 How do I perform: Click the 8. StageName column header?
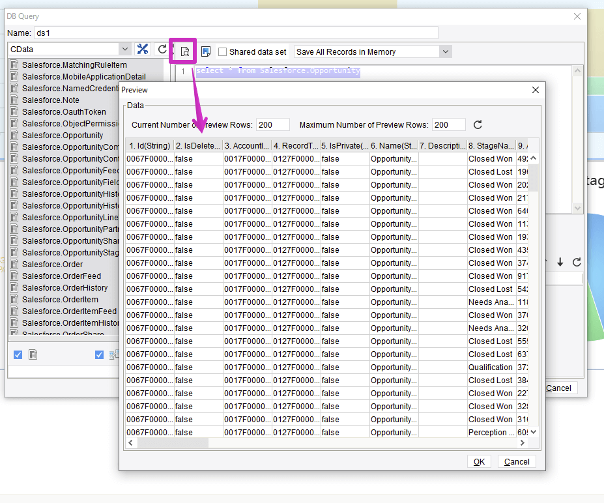point(491,145)
